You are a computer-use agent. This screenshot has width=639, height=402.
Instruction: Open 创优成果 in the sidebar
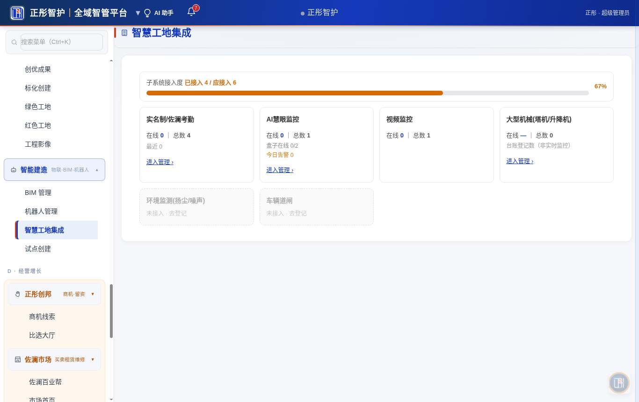[38, 69]
